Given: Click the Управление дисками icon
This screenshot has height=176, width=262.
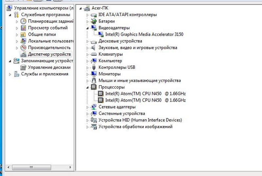Looking at the screenshot, I should (x=23, y=67).
